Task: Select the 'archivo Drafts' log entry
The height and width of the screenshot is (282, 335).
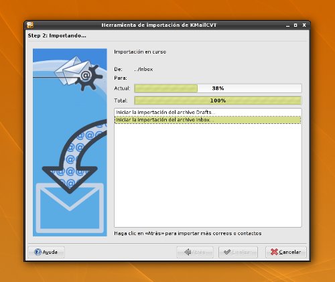Action: pos(208,113)
